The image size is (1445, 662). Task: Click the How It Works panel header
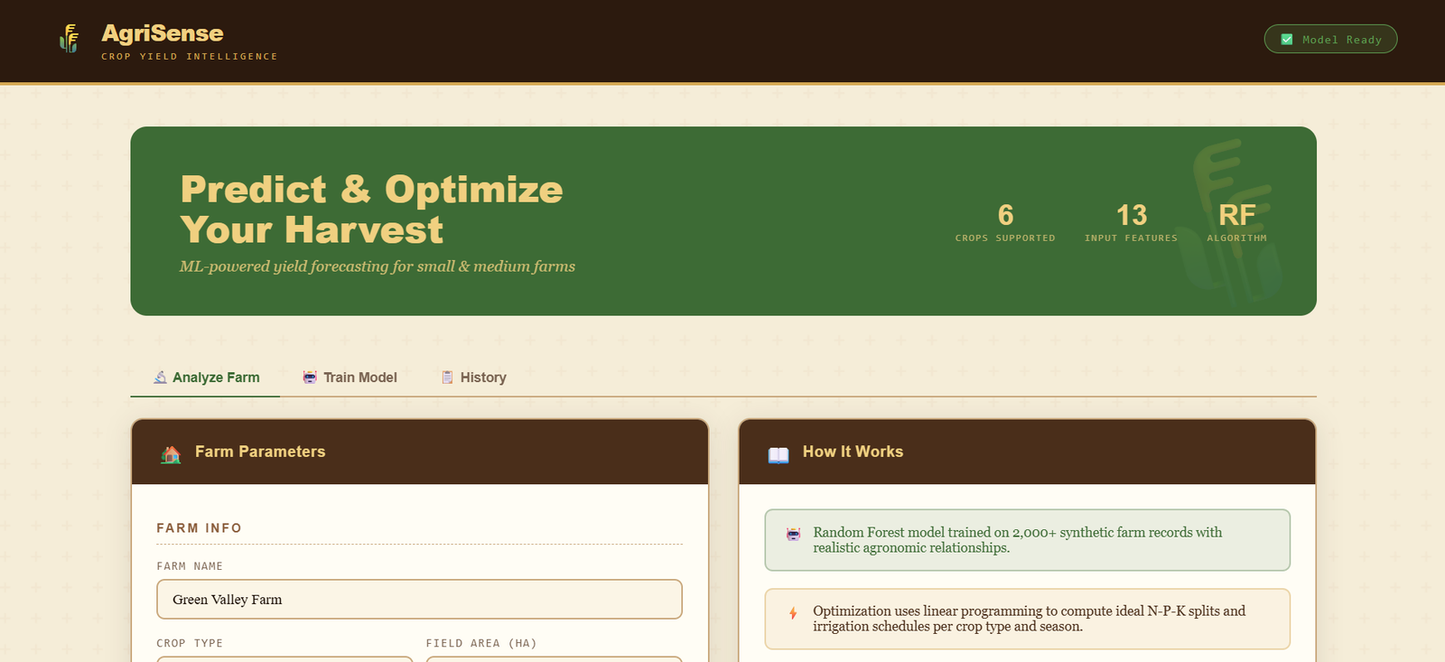click(x=1027, y=452)
